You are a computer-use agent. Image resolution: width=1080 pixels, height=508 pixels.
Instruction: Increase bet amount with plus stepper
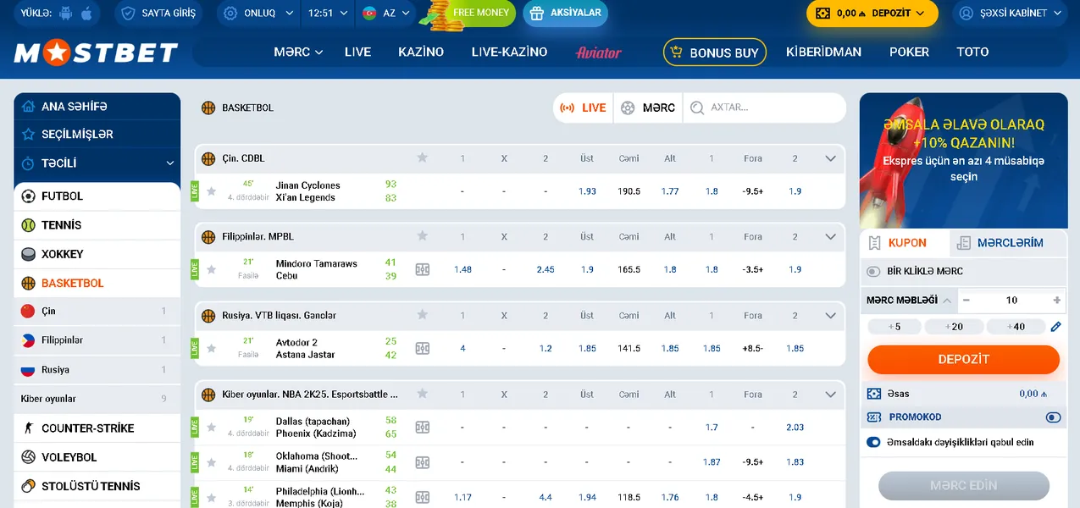point(1056,301)
